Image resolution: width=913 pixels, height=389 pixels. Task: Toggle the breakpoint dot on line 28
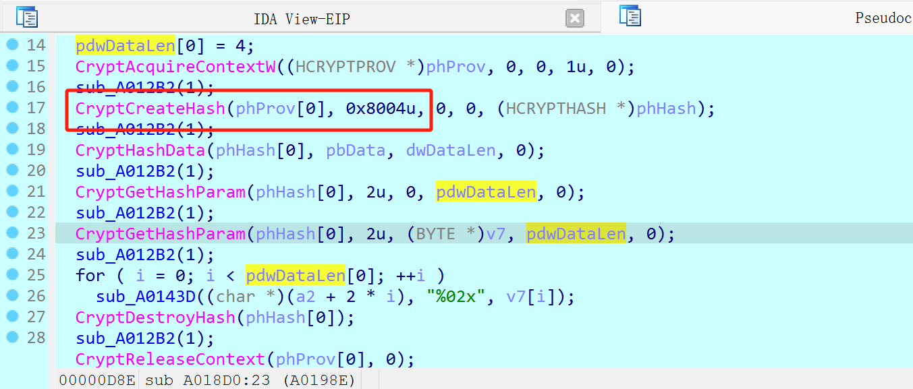pos(12,338)
